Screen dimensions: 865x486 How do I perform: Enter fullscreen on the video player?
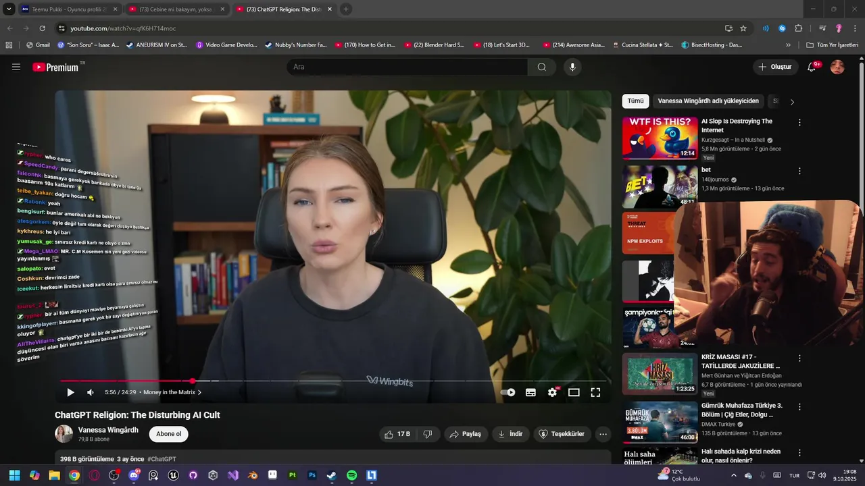pos(595,392)
